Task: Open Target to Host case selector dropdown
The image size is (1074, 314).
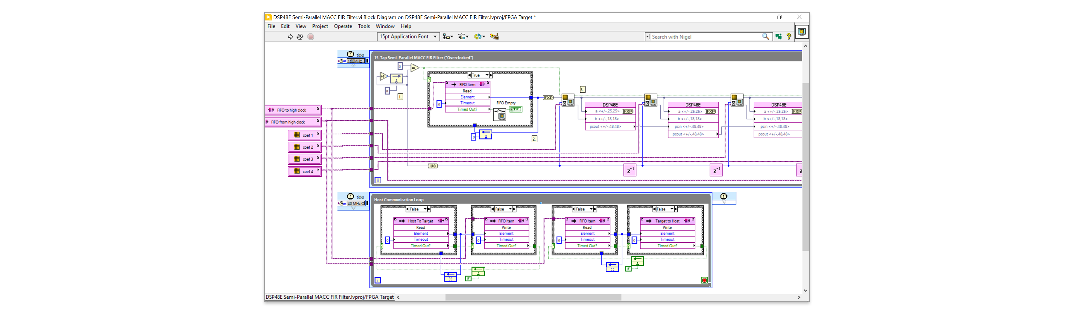Action: 672,209
